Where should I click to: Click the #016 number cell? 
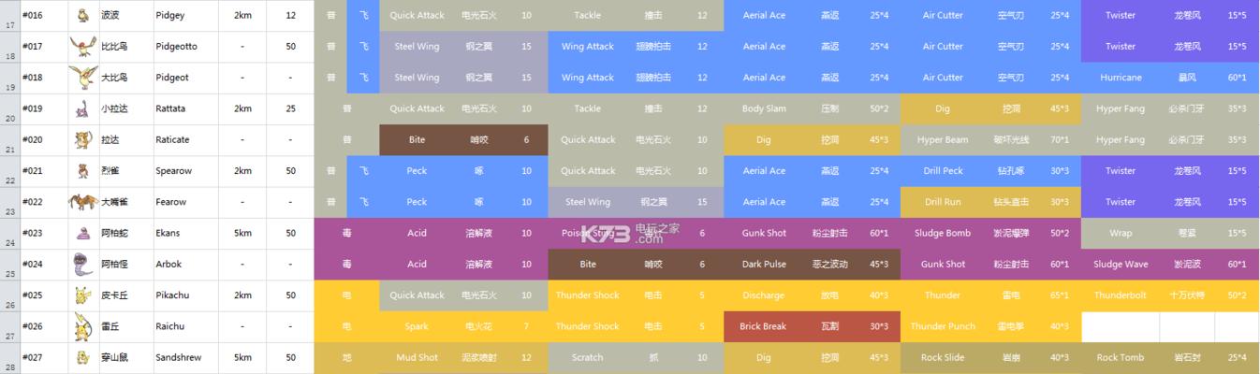pyautogui.click(x=44, y=16)
